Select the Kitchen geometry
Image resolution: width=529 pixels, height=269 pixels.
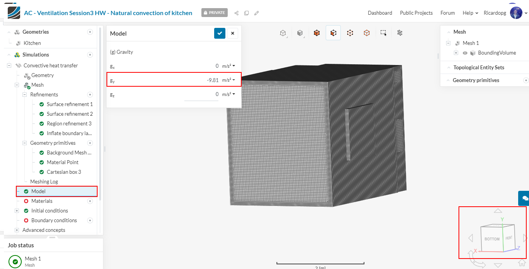tap(32, 43)
